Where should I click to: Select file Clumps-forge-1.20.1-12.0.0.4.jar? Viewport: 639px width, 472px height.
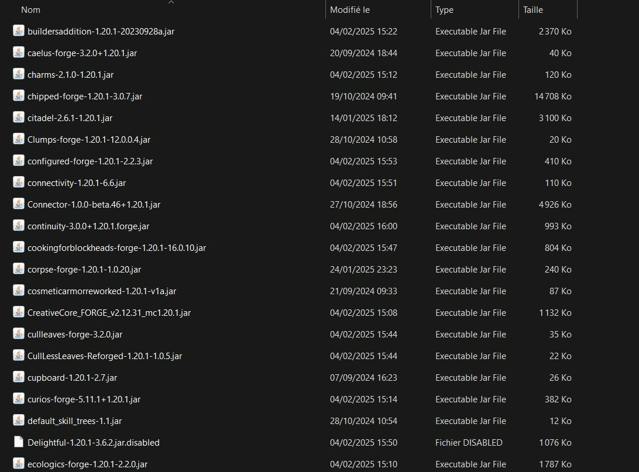(89, 139)
